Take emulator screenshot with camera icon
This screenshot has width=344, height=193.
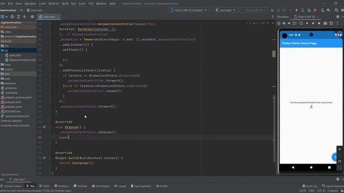point(325,23)
